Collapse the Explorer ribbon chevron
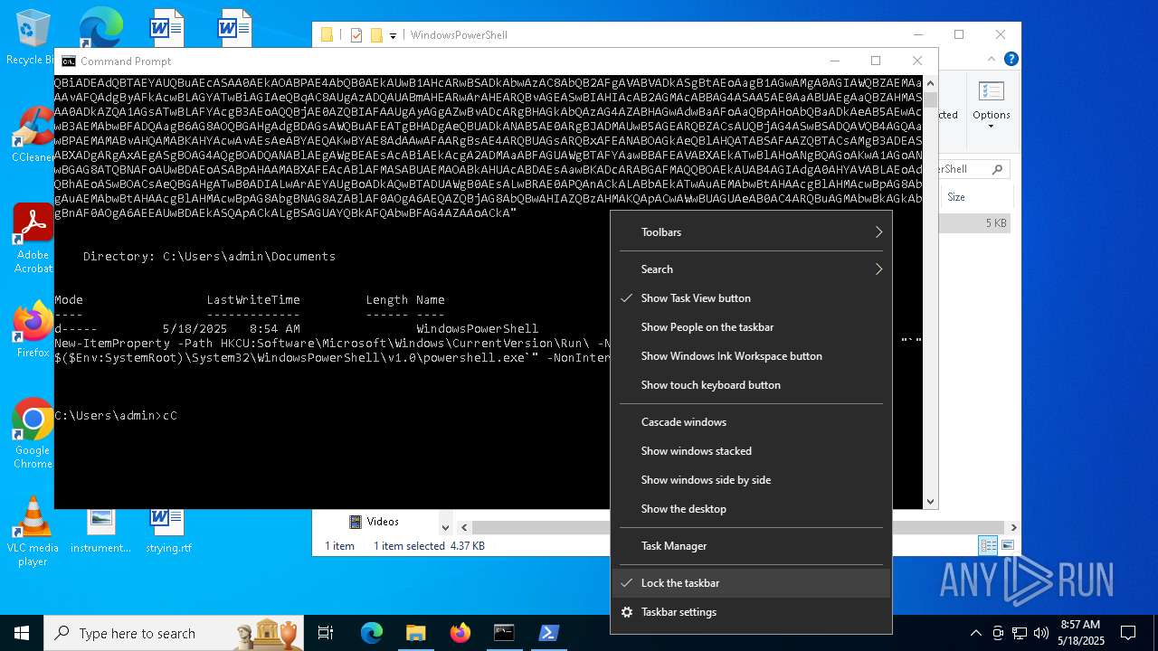This screenshot has width=1158, height=651. tap(993, 59)
